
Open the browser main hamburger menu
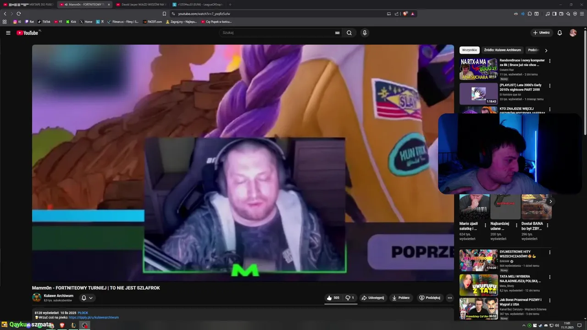[x=581, y=14]
